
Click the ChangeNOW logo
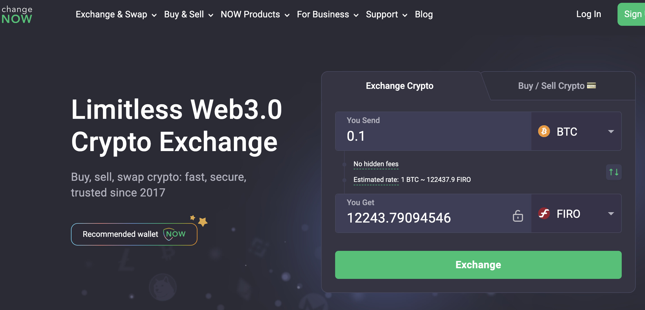pyautogui.click(x=17, y=15)
